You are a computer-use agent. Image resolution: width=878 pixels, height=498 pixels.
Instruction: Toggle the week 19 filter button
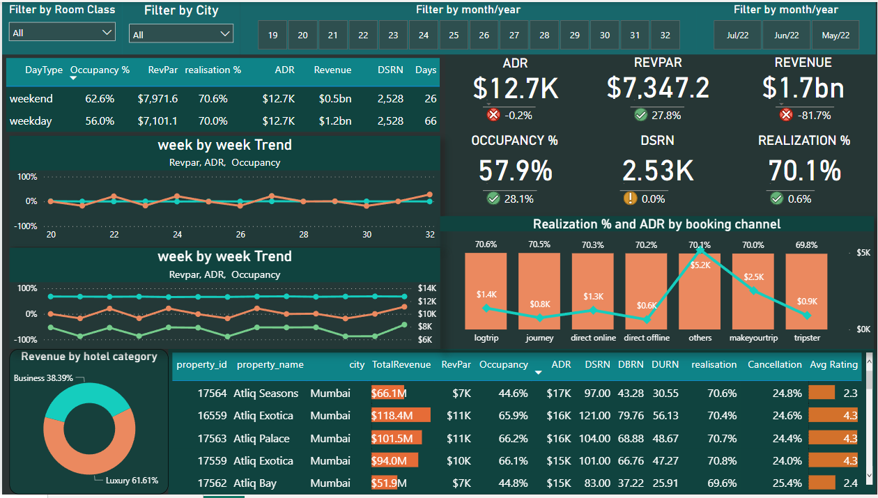pyautogui.click(x=272, y=34)
